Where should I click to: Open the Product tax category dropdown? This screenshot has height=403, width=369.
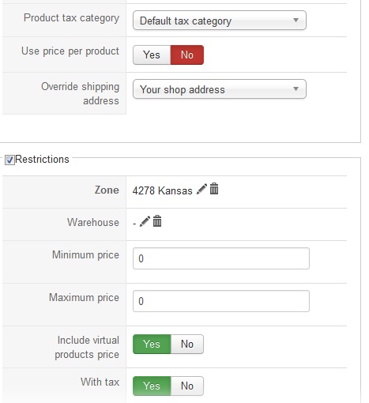pyautogui.click(x=220, y=21)
